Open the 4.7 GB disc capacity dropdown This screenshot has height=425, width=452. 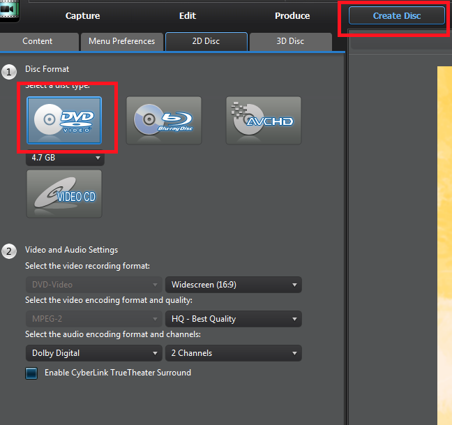click(65, 158)
